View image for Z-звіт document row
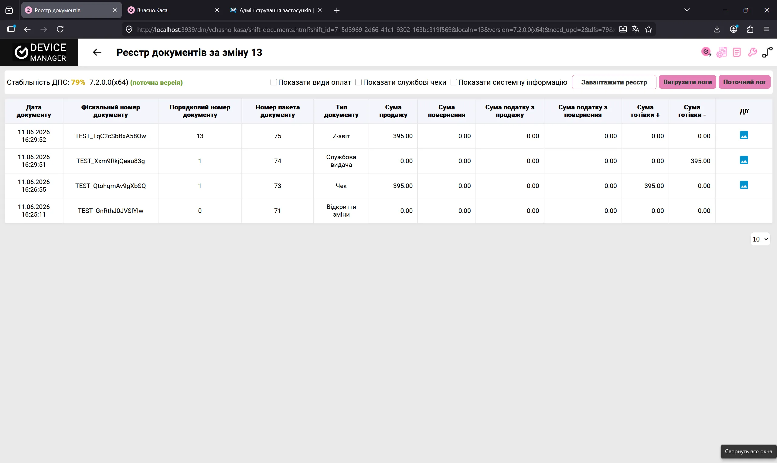Screen dimensions: 777x463 point(744,135)
